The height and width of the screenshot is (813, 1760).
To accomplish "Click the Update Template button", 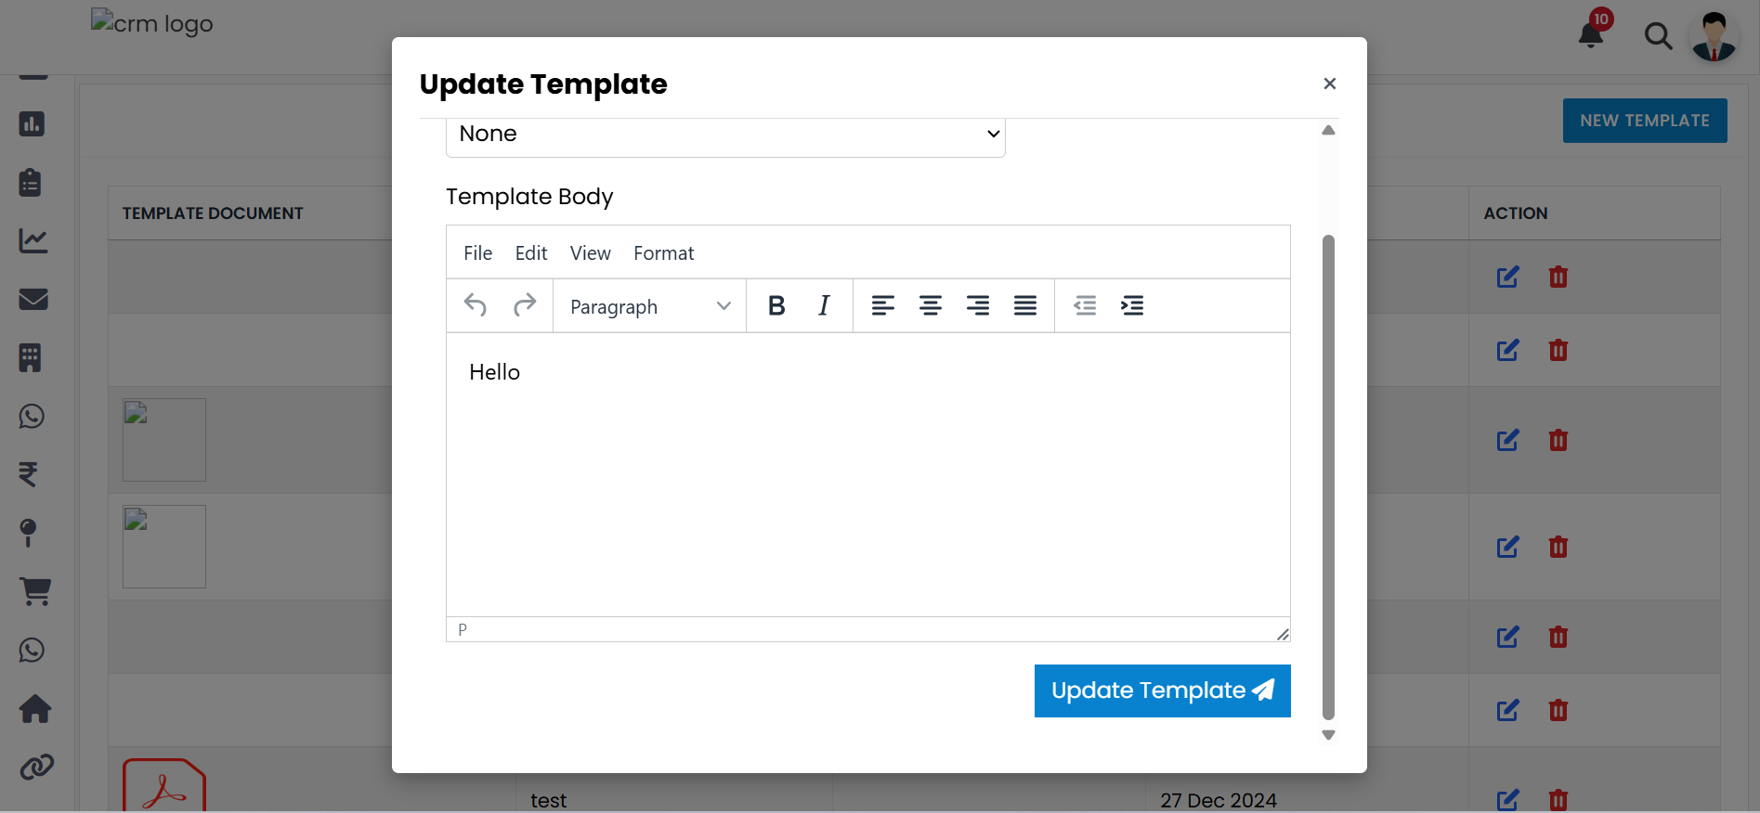I will (1162, 690).
